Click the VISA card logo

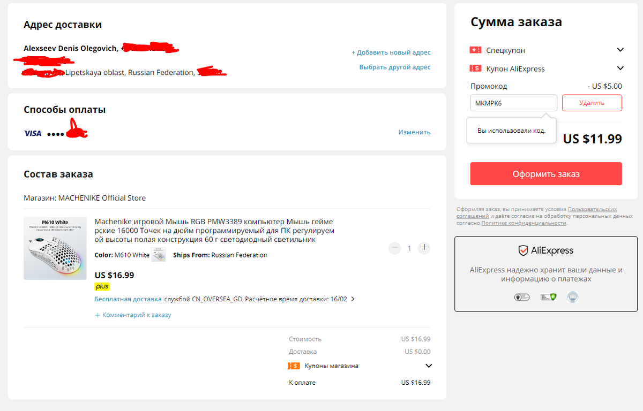click(x=33, y=133)
